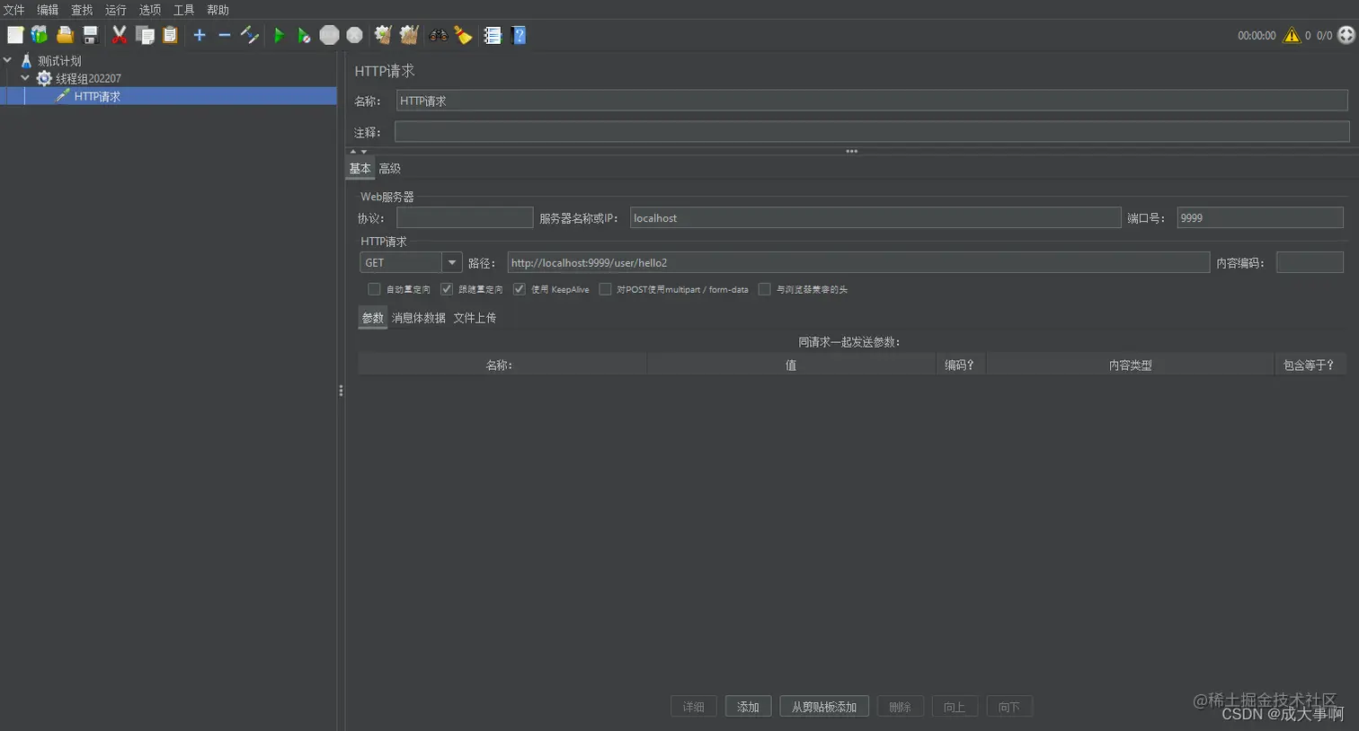Check the 与浏览器兼容的头 checkbox
1359x731 pixels.
click(765, 289)
